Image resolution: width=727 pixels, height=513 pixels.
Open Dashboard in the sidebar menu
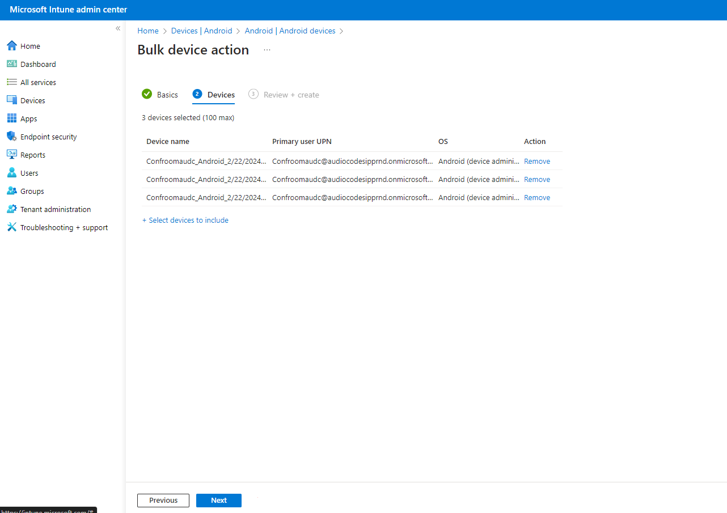38,64
